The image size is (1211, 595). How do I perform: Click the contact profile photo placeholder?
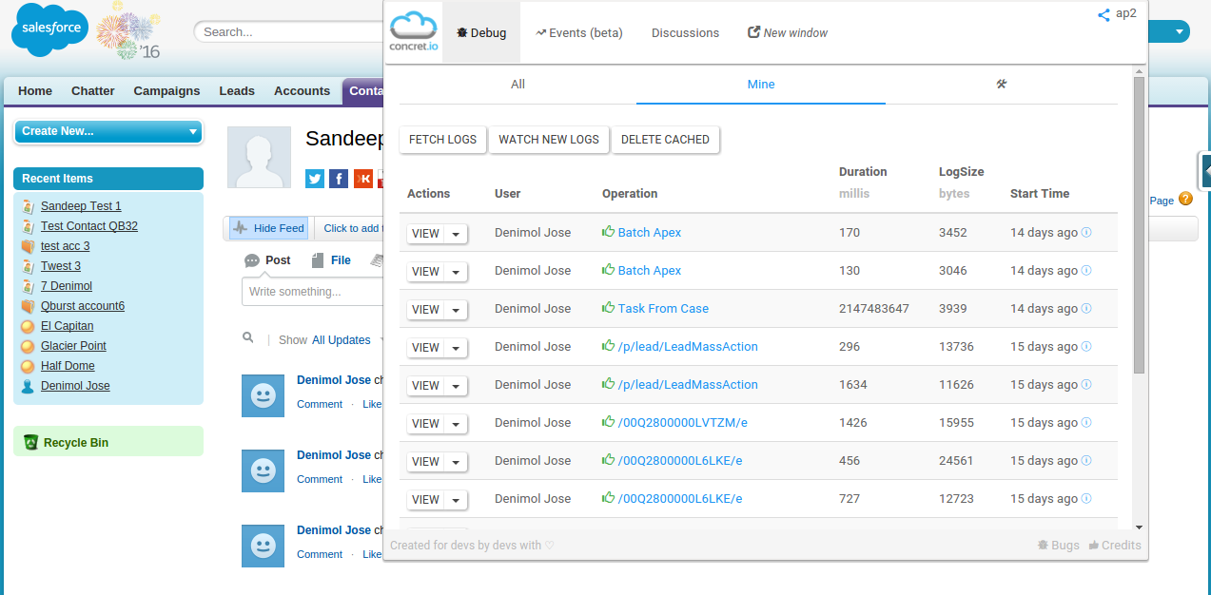click(x=259, y=157)
